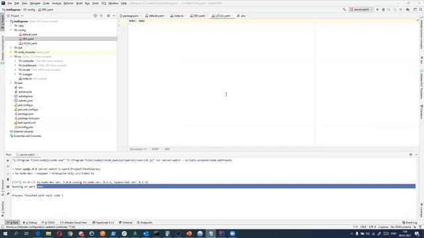Screen dimensions: 424x238
Task: Open Project Structure from the toolbar
Action: [408, 9]
